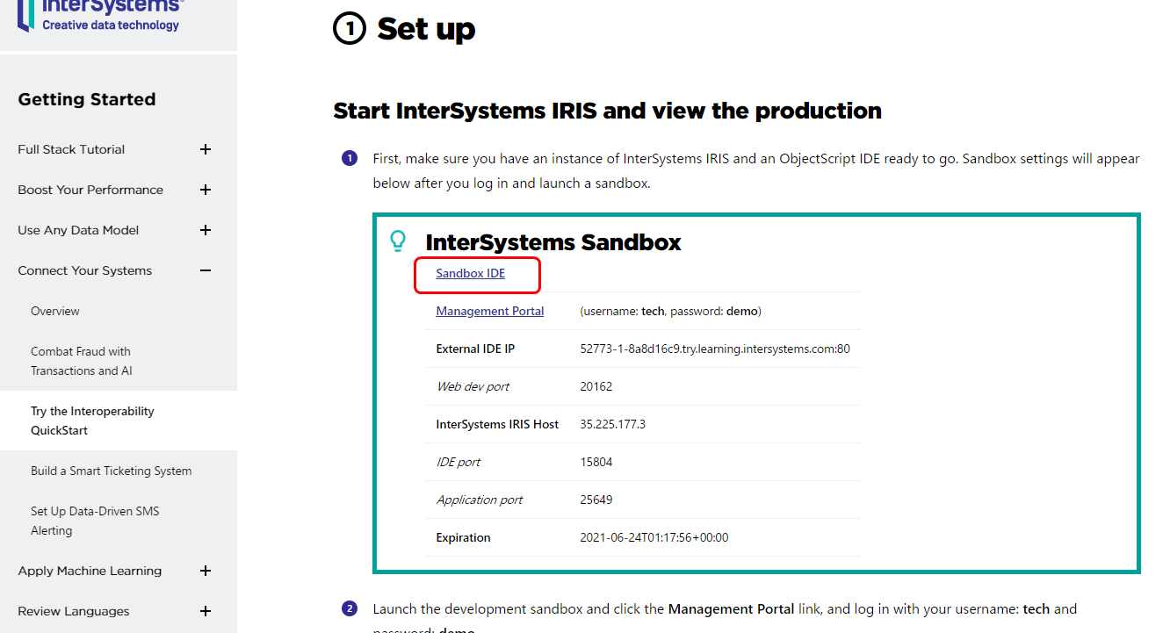Image resolution: width=1170 pixels, height=633 pixels.
Task: Expand Use Any Data Model section
Action: tap(205, 230)
